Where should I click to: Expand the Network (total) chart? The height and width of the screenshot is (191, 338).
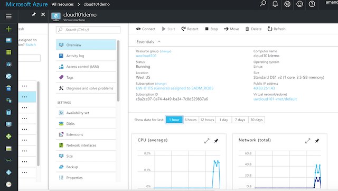point(307,141)
